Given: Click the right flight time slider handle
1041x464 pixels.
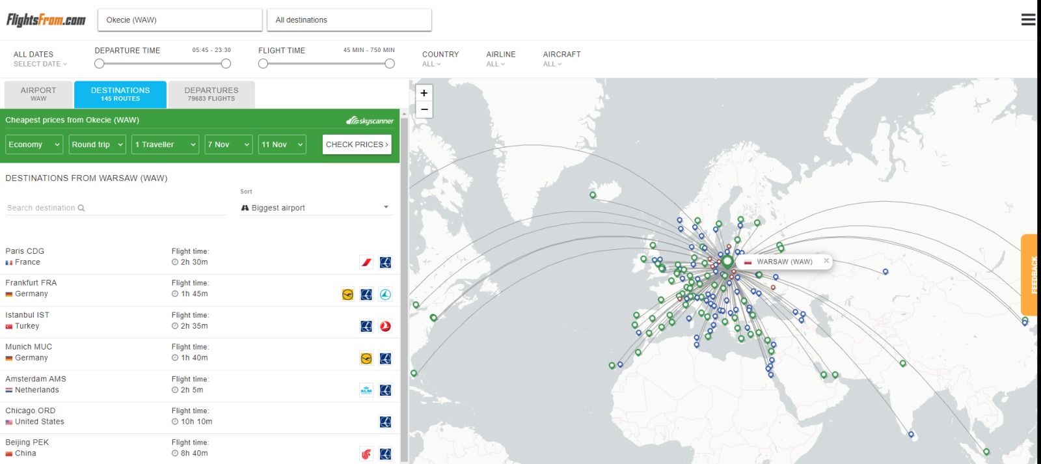Looking at the screenshot, I should 390,64.
